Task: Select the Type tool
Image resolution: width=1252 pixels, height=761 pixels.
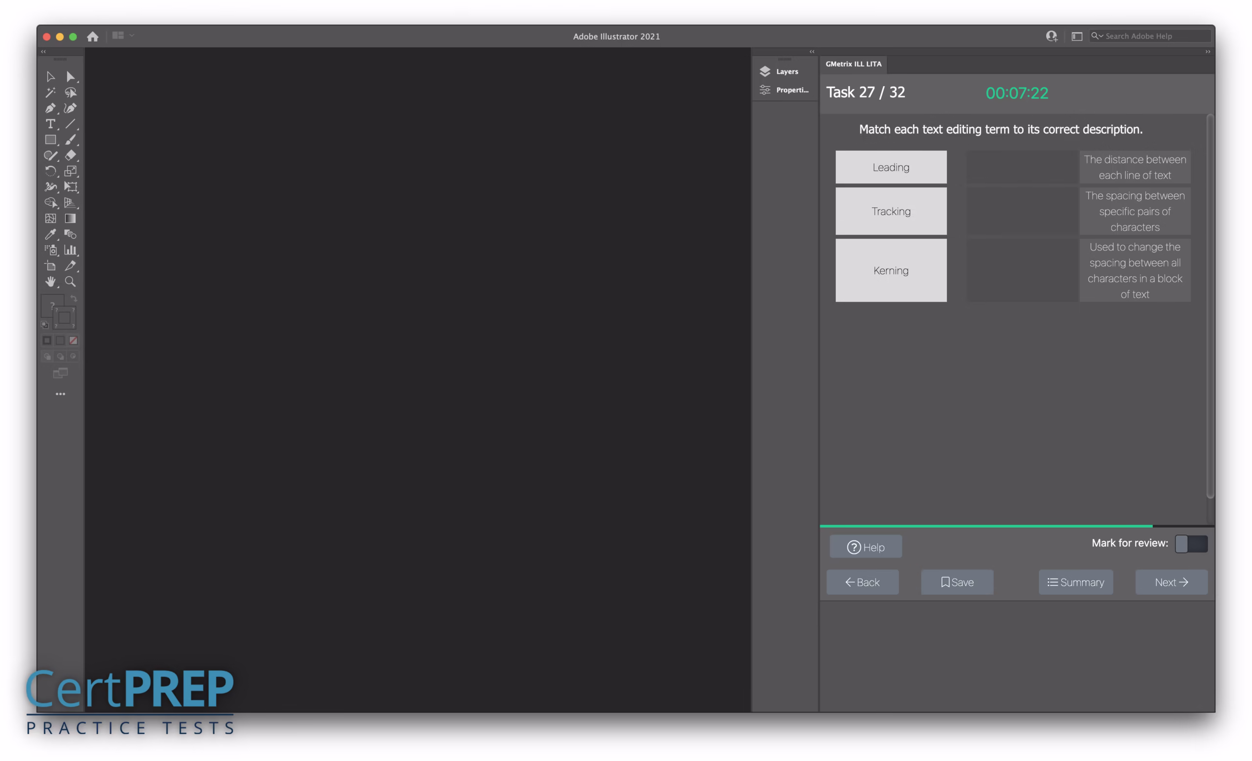Action: click(x=50, y=124)
